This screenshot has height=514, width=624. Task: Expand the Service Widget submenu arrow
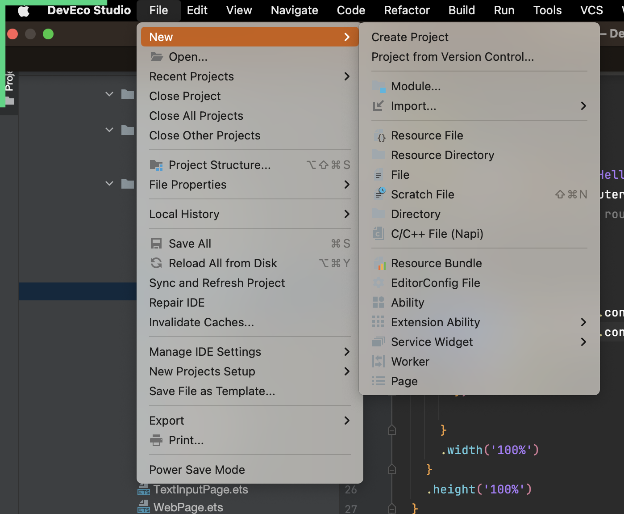pyautogui.click(x=583, y=342)
